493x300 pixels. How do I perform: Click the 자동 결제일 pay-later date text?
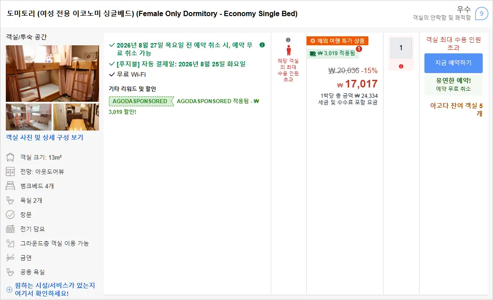(x=181, y=64)
